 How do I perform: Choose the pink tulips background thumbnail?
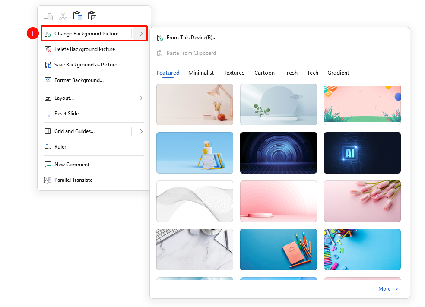click(362, 201)
